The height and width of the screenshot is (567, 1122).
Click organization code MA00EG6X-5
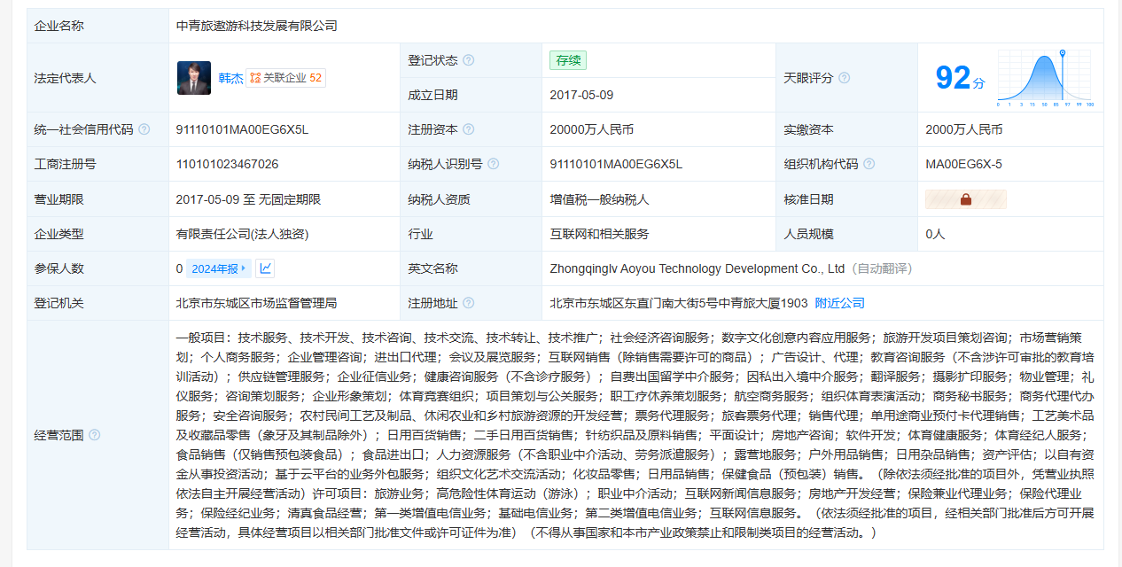964,164
